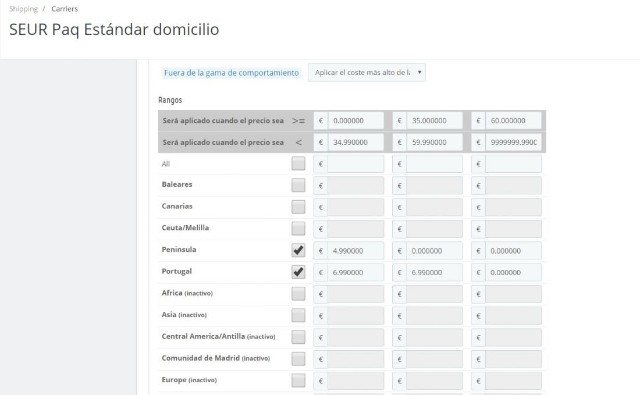Click the 'Fuera de la gama de comportamiento' label

[x=232, y=73]
